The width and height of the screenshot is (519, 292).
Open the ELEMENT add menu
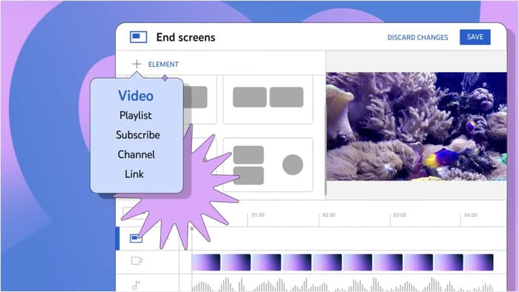pyautogui.click(x=163, y=64)
